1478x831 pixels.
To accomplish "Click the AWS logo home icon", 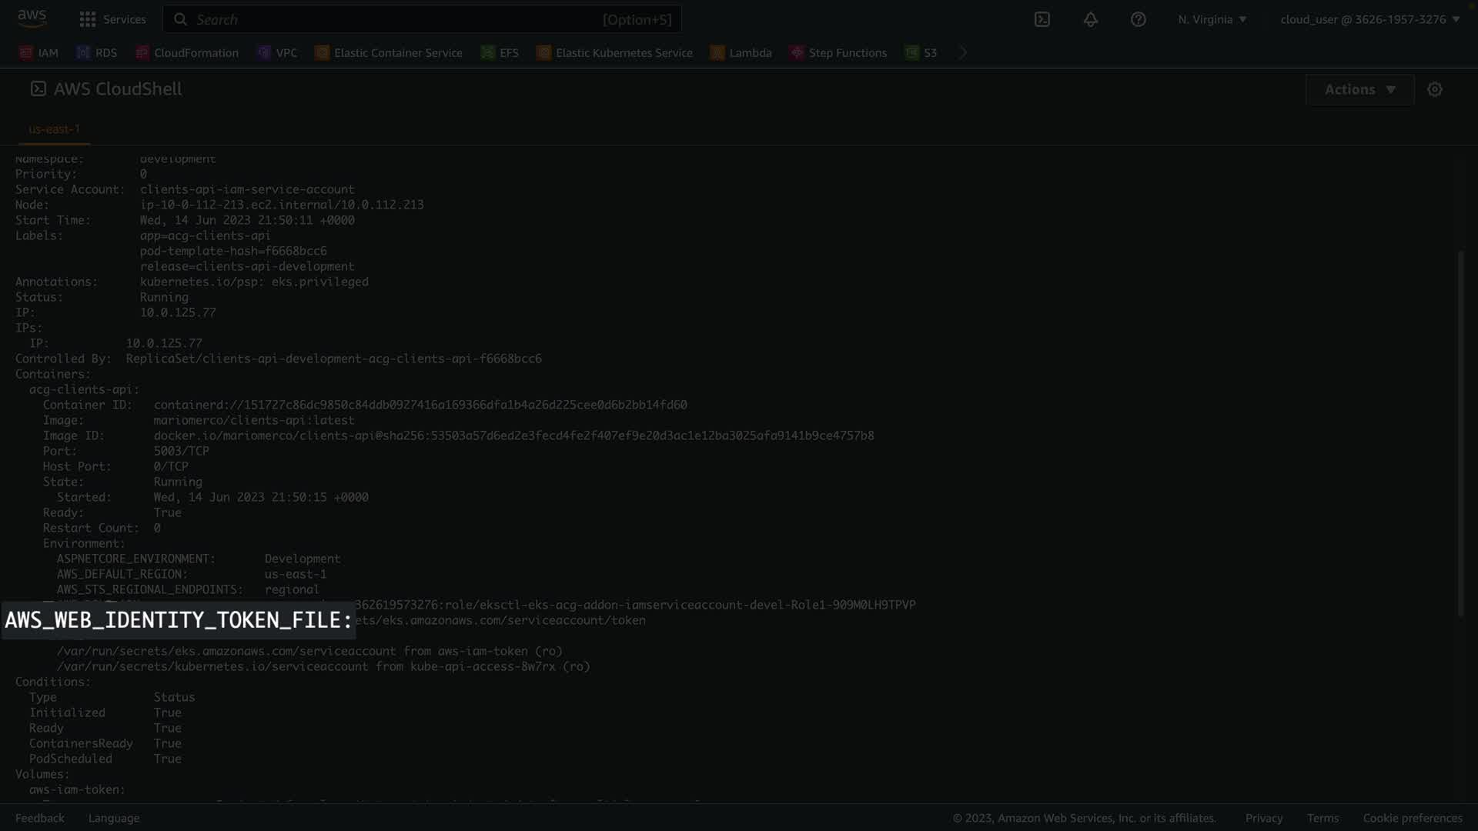I will tap(32, 18).
